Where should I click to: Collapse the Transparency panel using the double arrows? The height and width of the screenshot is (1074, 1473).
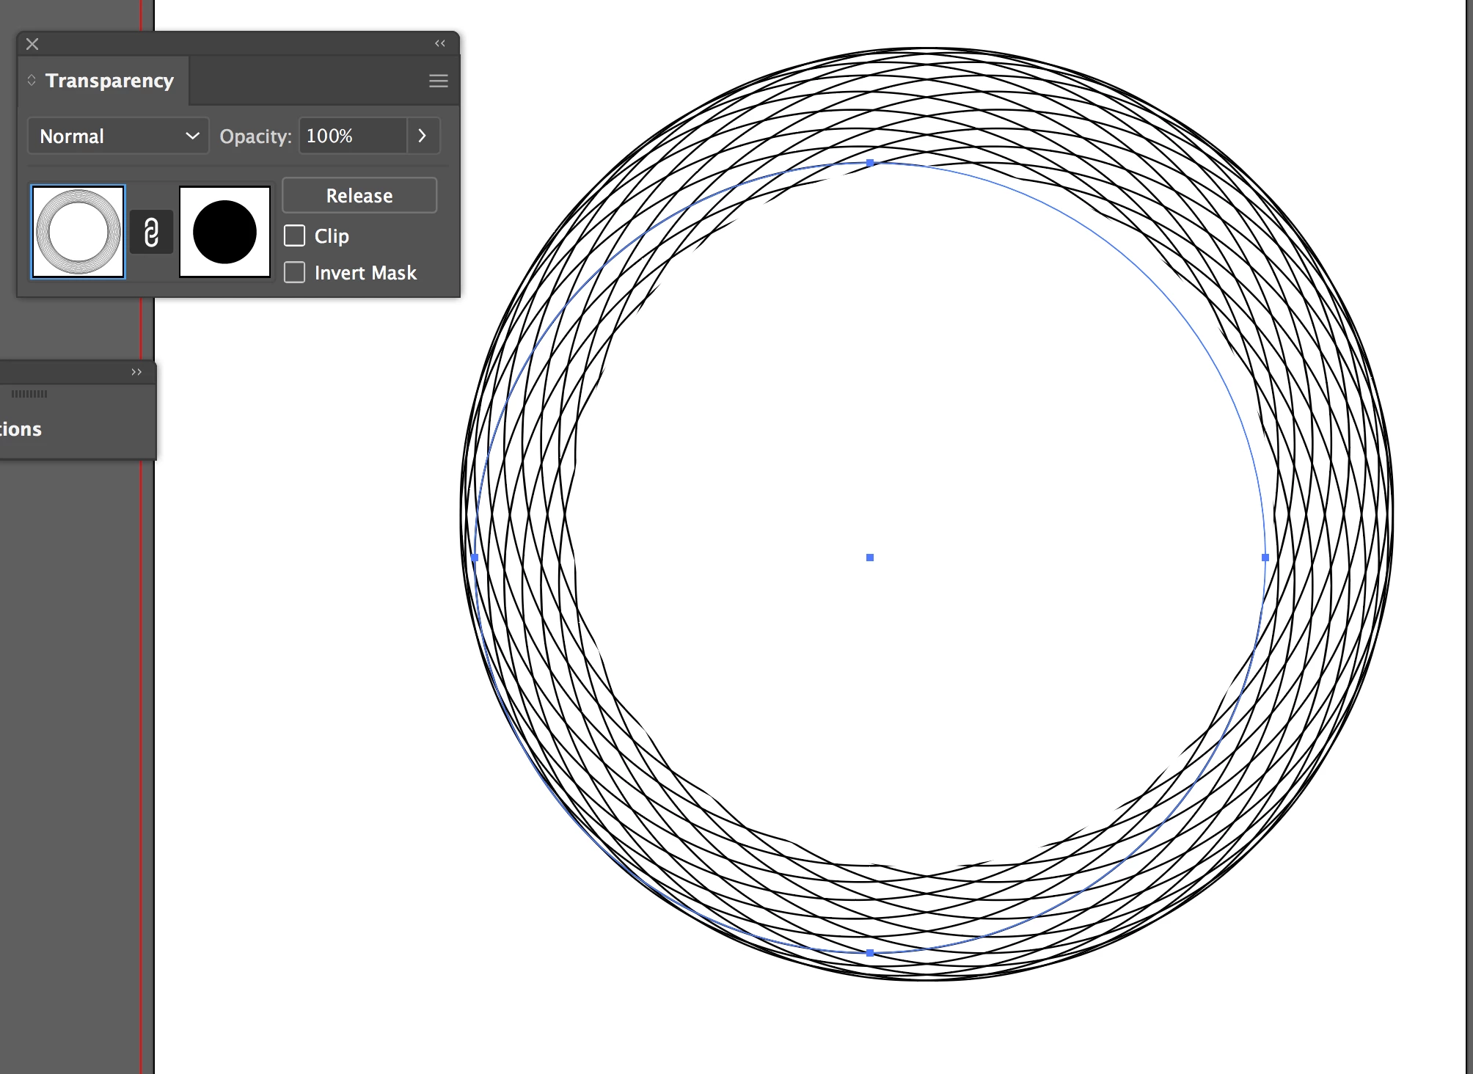[440, 43]
